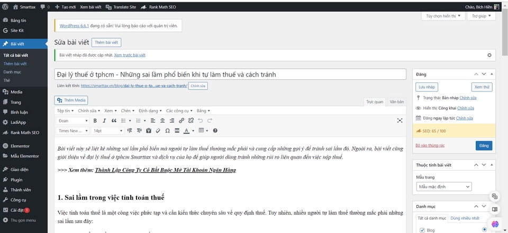
Task: Decrease indent in editor toolbar
Action: (x=130, y=131)
